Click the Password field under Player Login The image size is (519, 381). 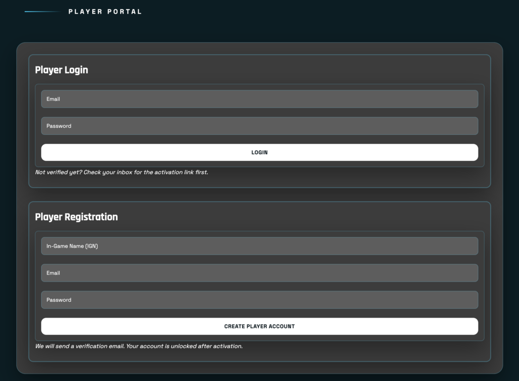pyautogui.click(x=259, y=126)
